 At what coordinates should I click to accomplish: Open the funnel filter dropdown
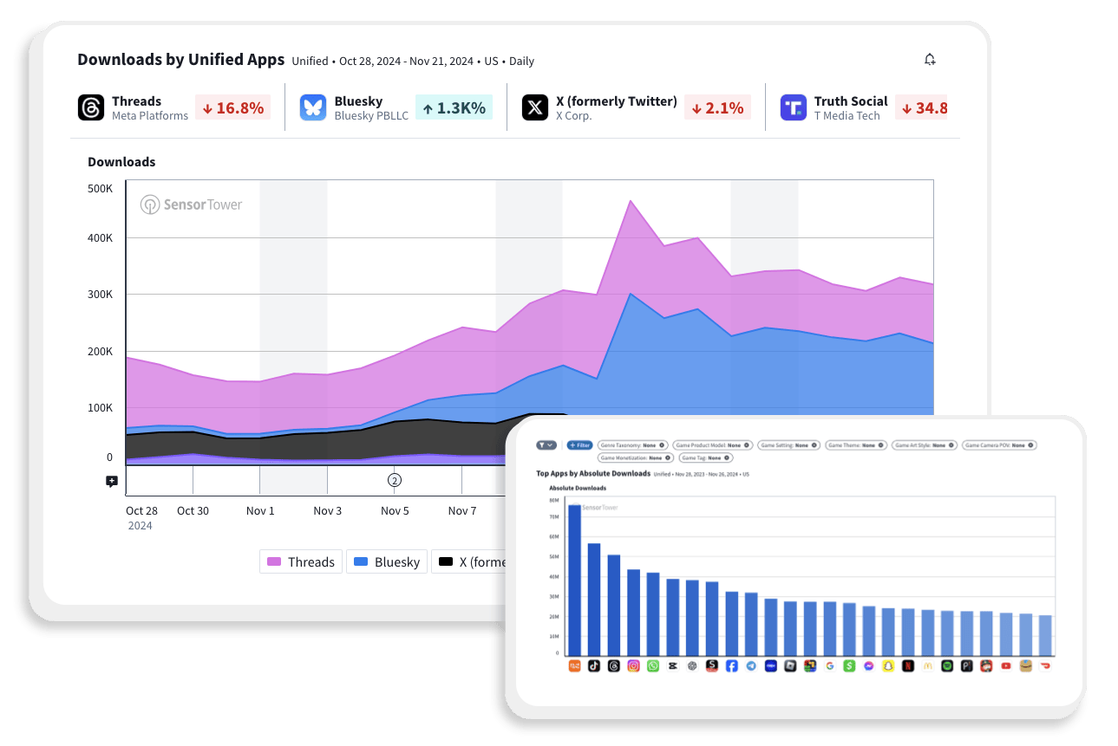tap(546, 445)
